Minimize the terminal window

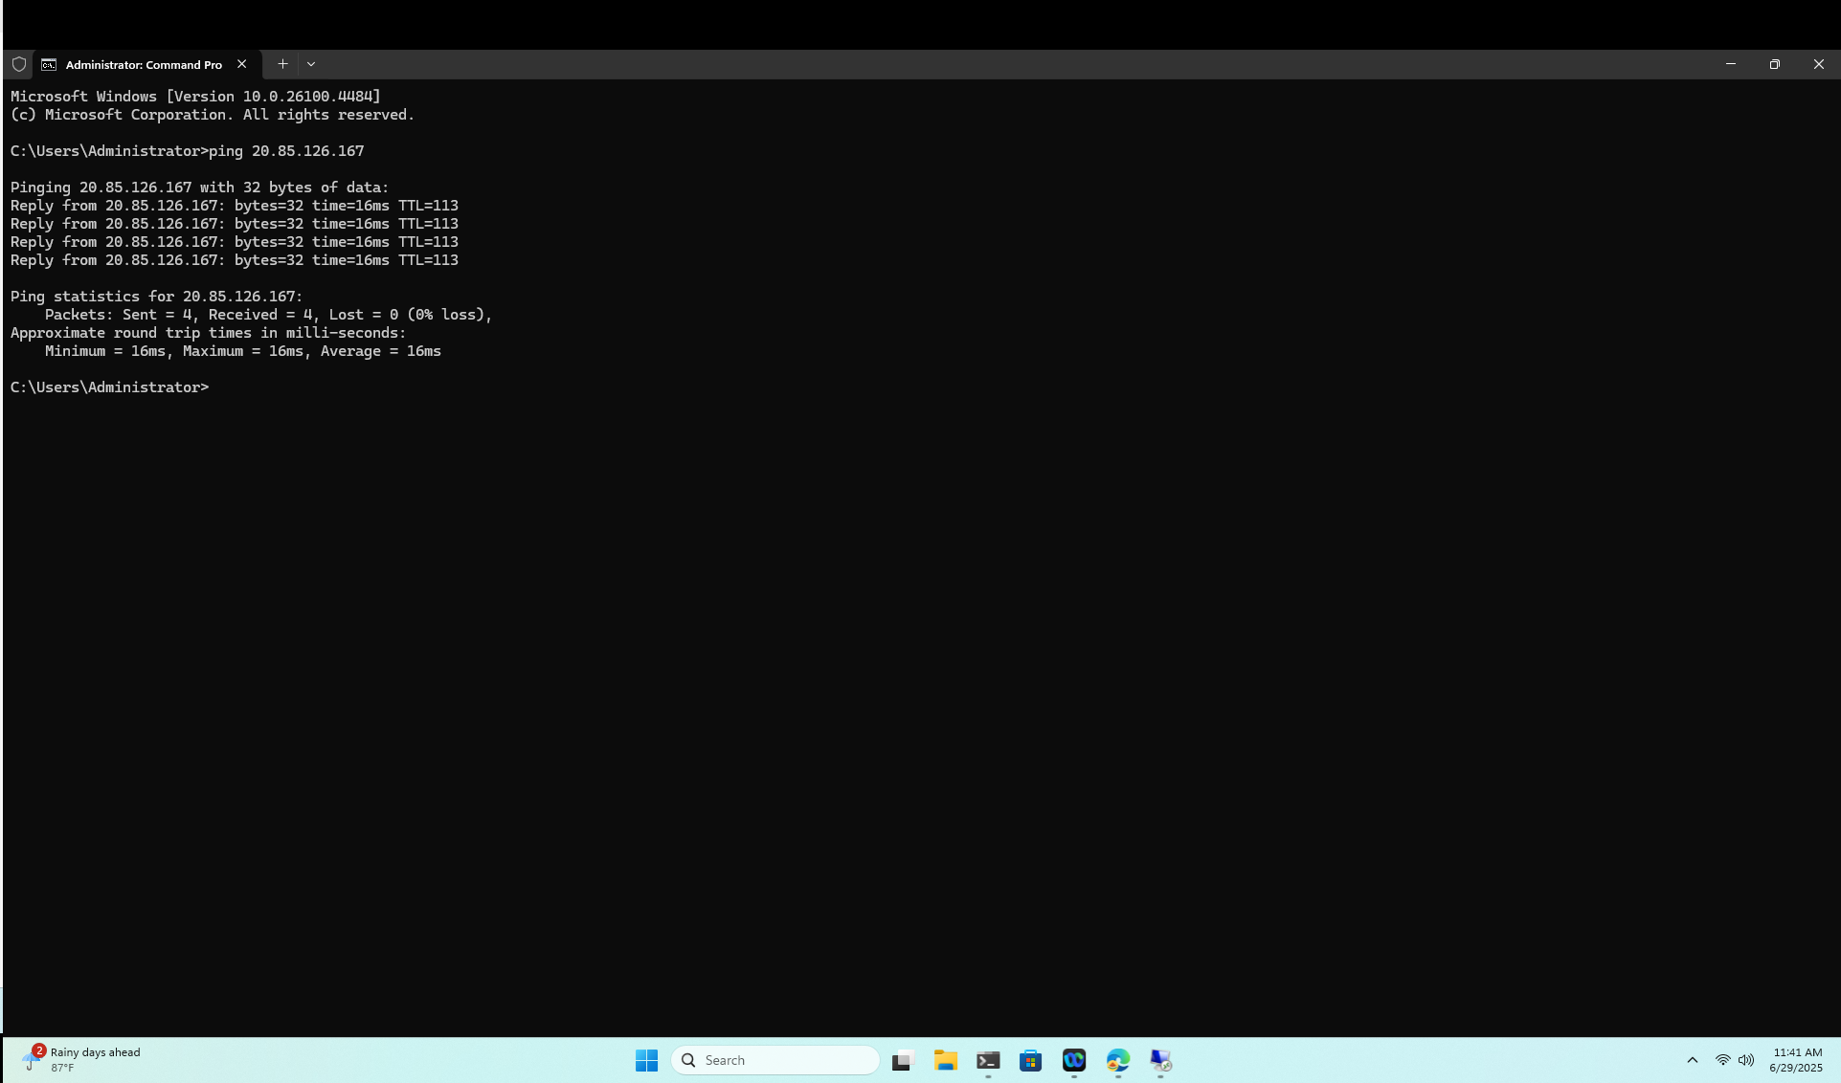[1731, 64]
